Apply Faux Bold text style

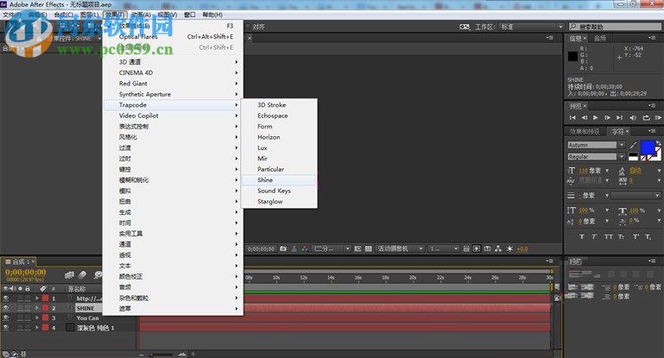(582, 237)
